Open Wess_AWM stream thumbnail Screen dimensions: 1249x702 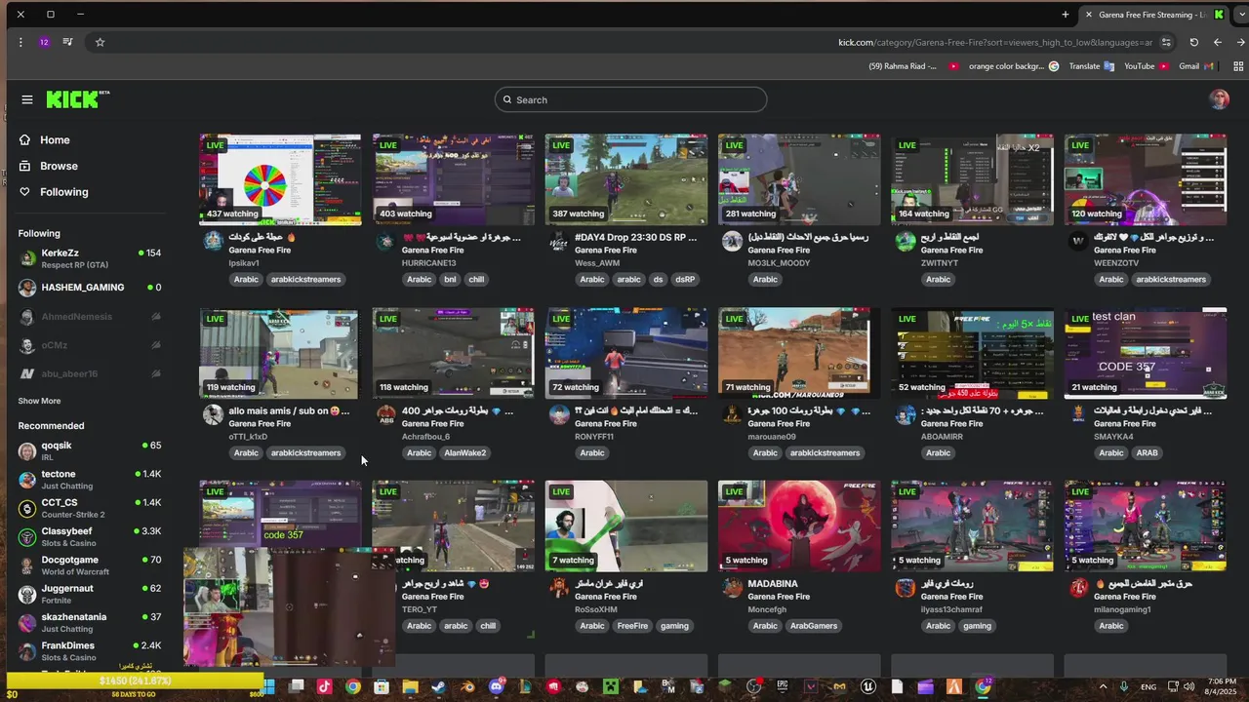tap(626, 179)
